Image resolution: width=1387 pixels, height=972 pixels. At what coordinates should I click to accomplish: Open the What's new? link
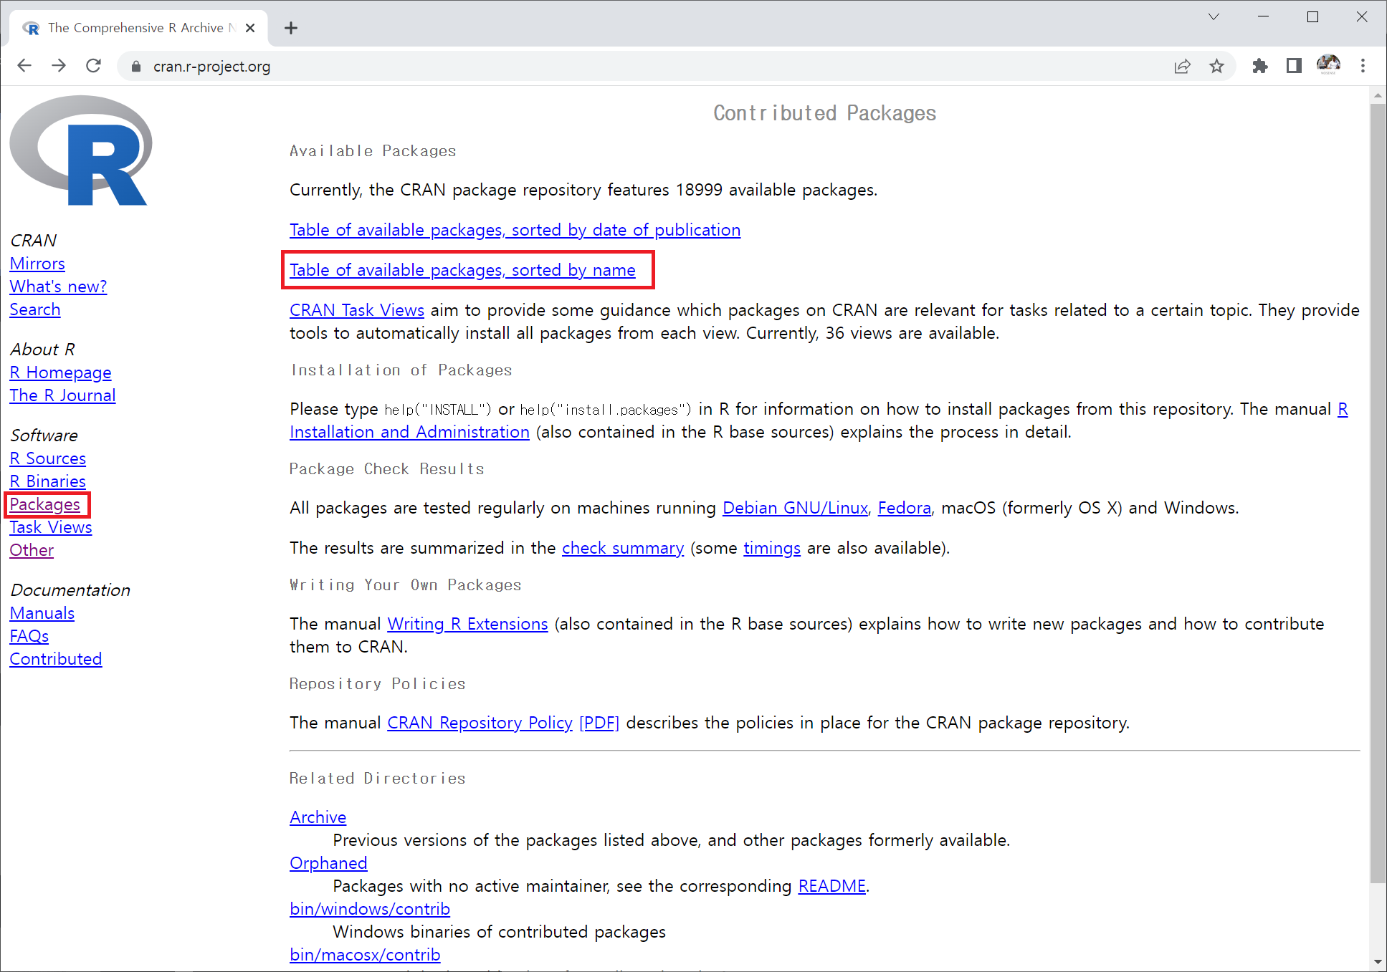58,287
